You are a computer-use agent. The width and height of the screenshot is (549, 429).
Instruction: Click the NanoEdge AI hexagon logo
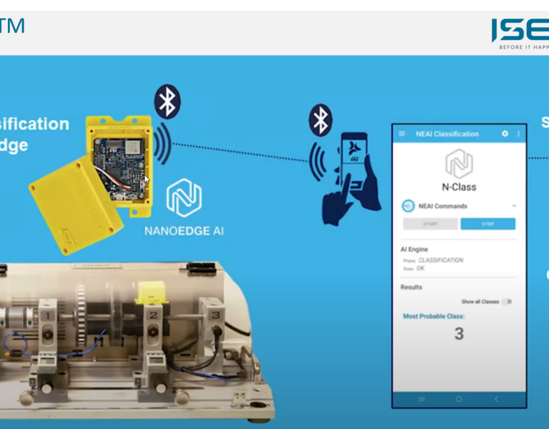[184, 198]
